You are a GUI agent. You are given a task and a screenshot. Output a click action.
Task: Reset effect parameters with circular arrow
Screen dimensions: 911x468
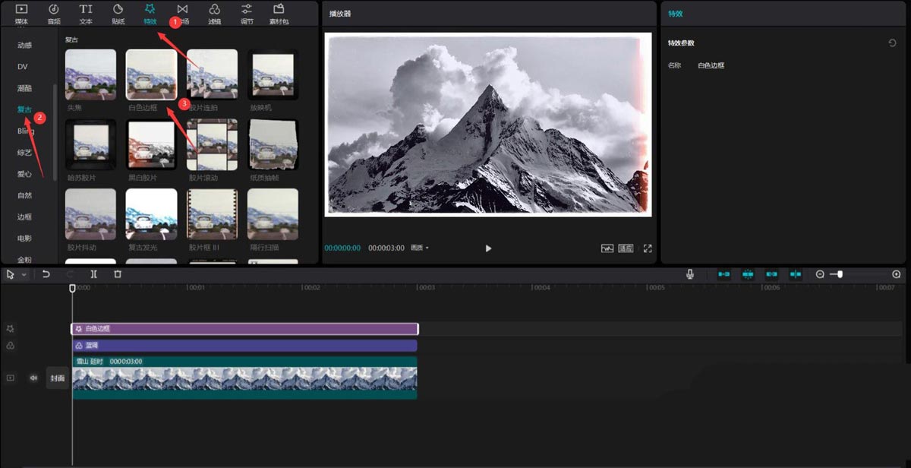(892, 43)
